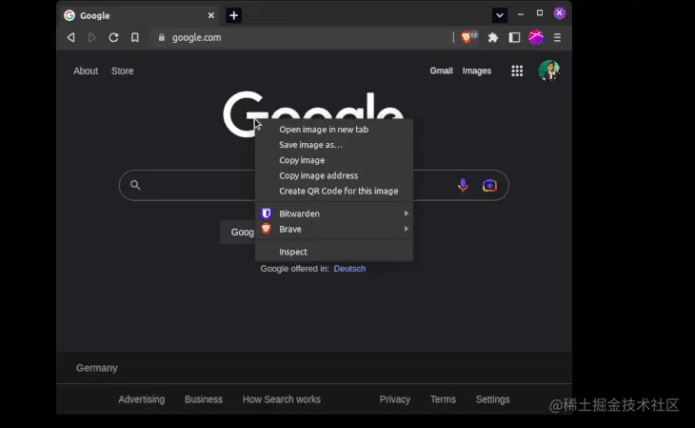Open the Store link
695x428 pixels.
(122, 71)
